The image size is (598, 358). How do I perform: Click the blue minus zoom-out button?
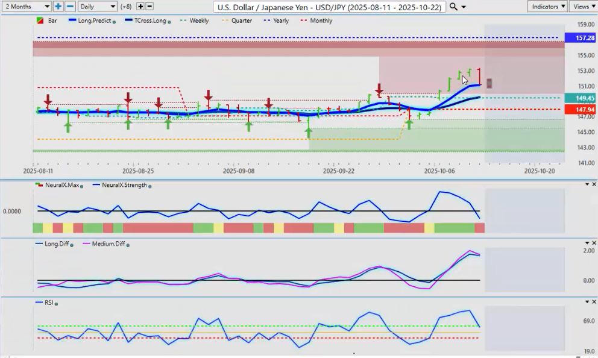(70, 7)
